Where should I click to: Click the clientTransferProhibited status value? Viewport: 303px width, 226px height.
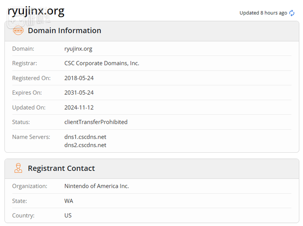pyautogui.click(x=96, y=122)
